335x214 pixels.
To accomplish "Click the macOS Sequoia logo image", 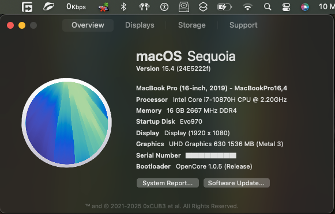I will [x=67, y=123].
